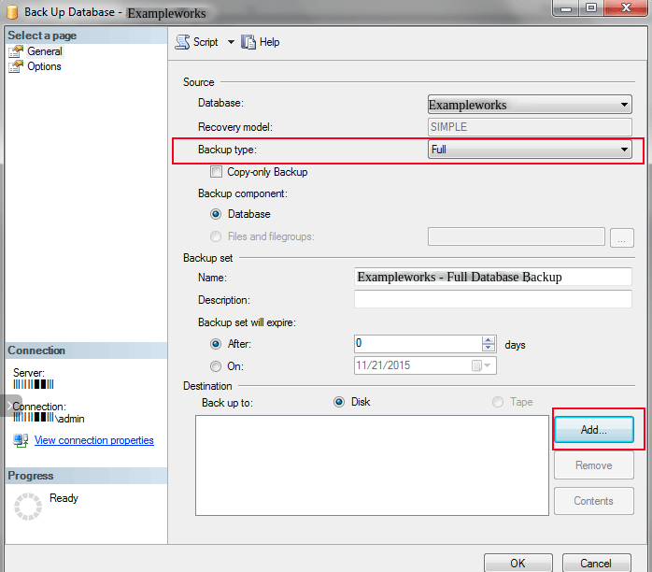652x572 pixels.
Task: Click the Files and filegroups text field
Action: (x=516, y=236)
